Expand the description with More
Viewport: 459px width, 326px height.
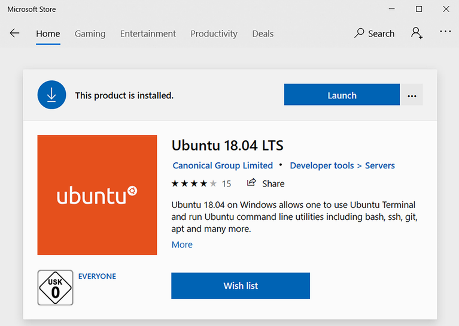pyautogui.click(x=182, y=244)
